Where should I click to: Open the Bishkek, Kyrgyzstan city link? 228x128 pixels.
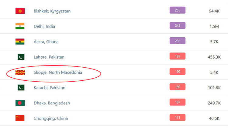tap(52, 11)
